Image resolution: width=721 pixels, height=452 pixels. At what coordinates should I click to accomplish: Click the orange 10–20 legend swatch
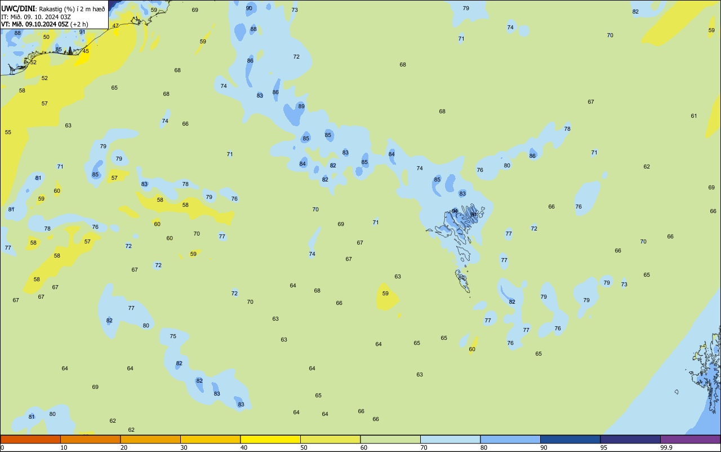point(90,439)
